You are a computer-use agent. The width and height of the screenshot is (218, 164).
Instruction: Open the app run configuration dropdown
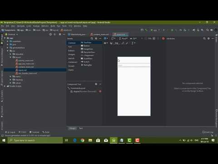tap(155, 30)
